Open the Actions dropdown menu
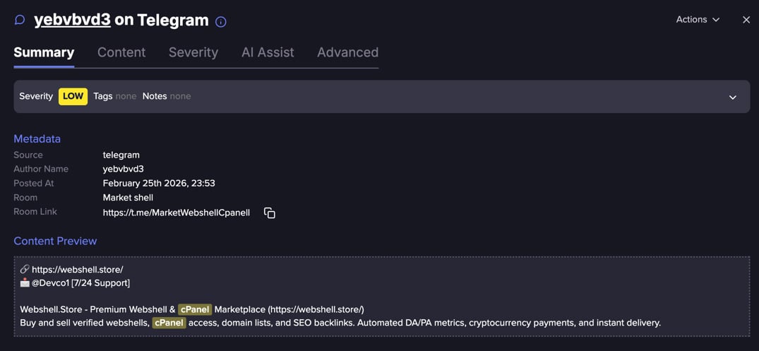Viewport: 759px width, 351px height. (698, 20)
